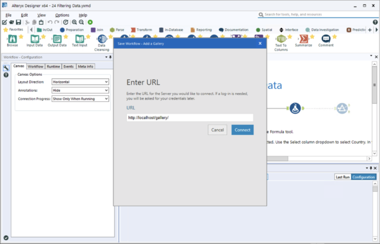Image resolution: width=380 pixels, height=244 pixels.
Task: Open the Connection Progress dropdown
Action: (x=80, y=99)
